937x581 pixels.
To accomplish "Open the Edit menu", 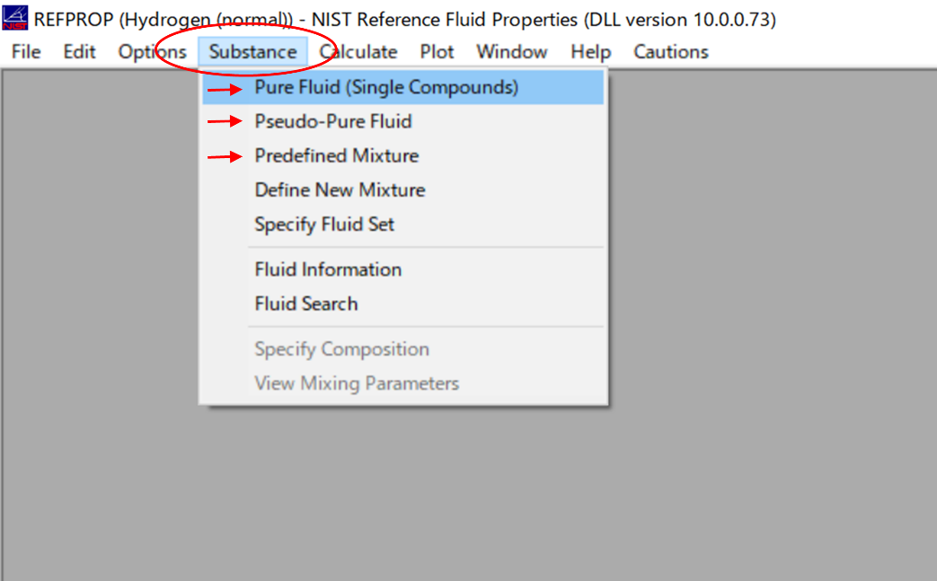I will click(79, 52).
